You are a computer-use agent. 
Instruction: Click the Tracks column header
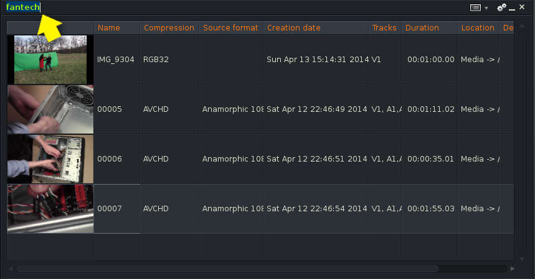click(384, 28)
